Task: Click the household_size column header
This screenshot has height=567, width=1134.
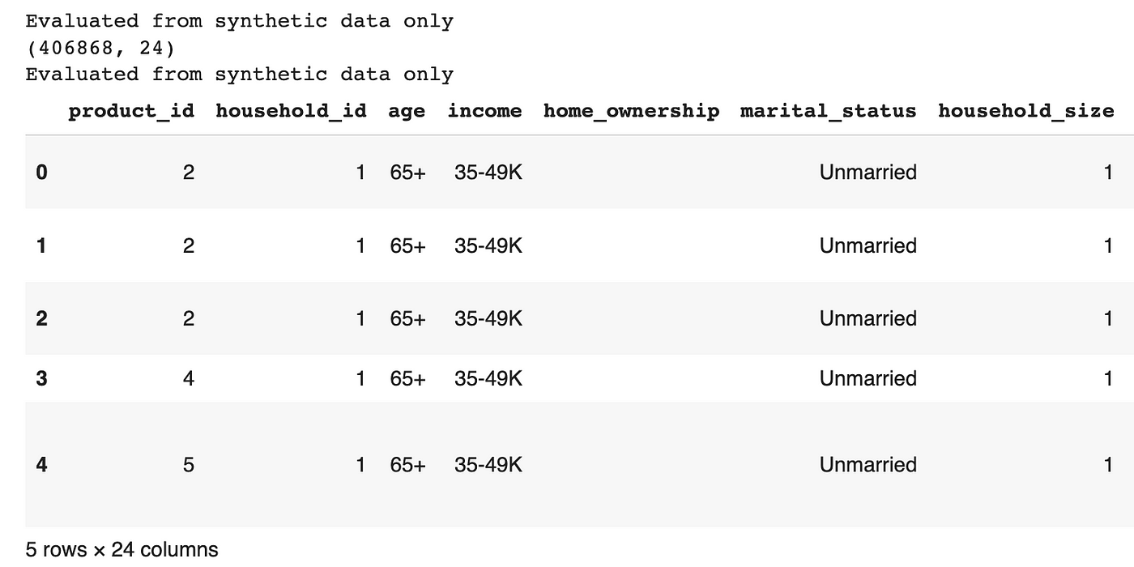Action: pos(1025,111)
